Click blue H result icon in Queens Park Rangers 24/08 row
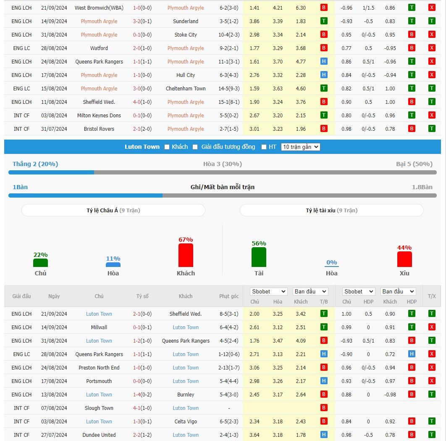Viewport: 446px width, 441px height. click(x=324, y=61)
